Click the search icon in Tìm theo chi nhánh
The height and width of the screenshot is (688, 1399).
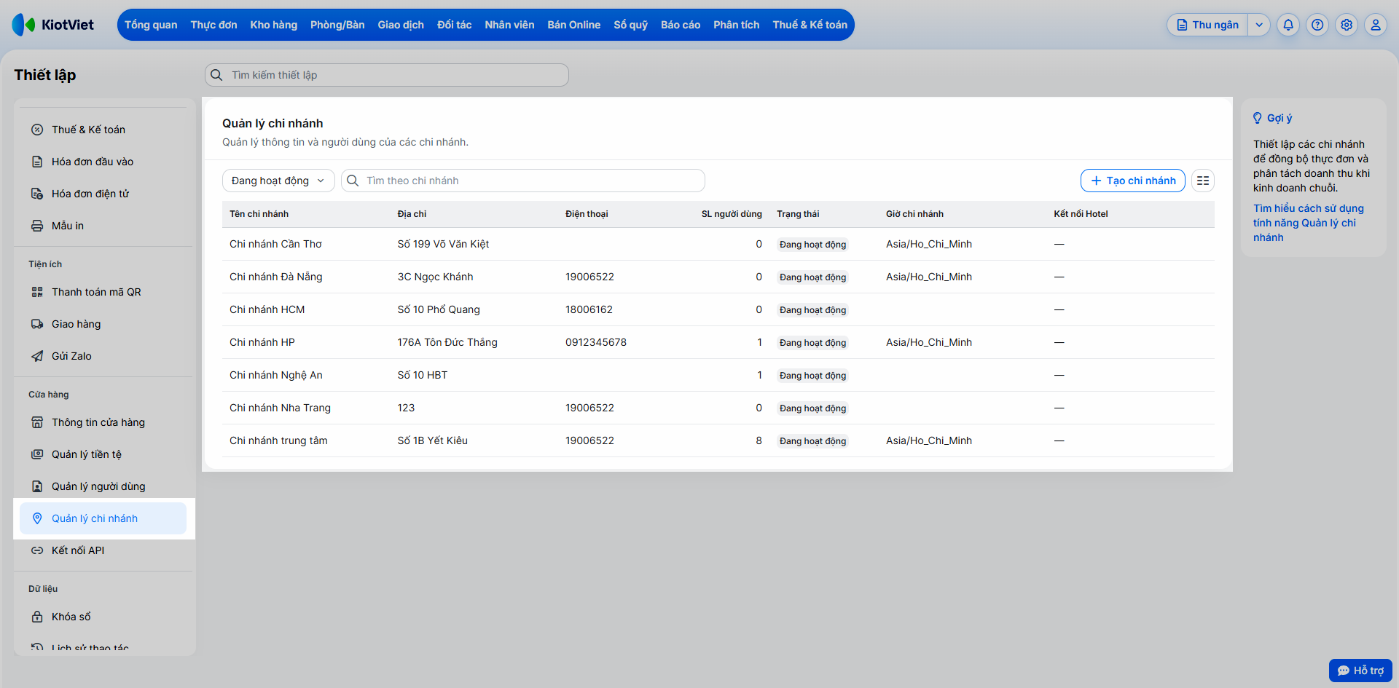353,181
